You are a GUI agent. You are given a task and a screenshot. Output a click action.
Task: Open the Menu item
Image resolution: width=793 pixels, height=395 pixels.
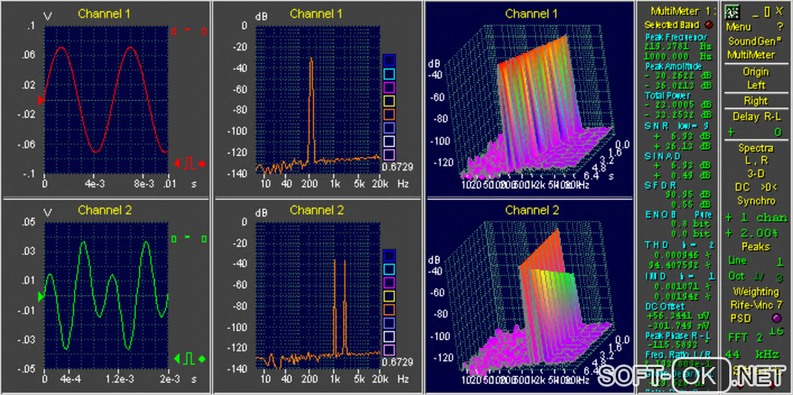coord(739,26)
